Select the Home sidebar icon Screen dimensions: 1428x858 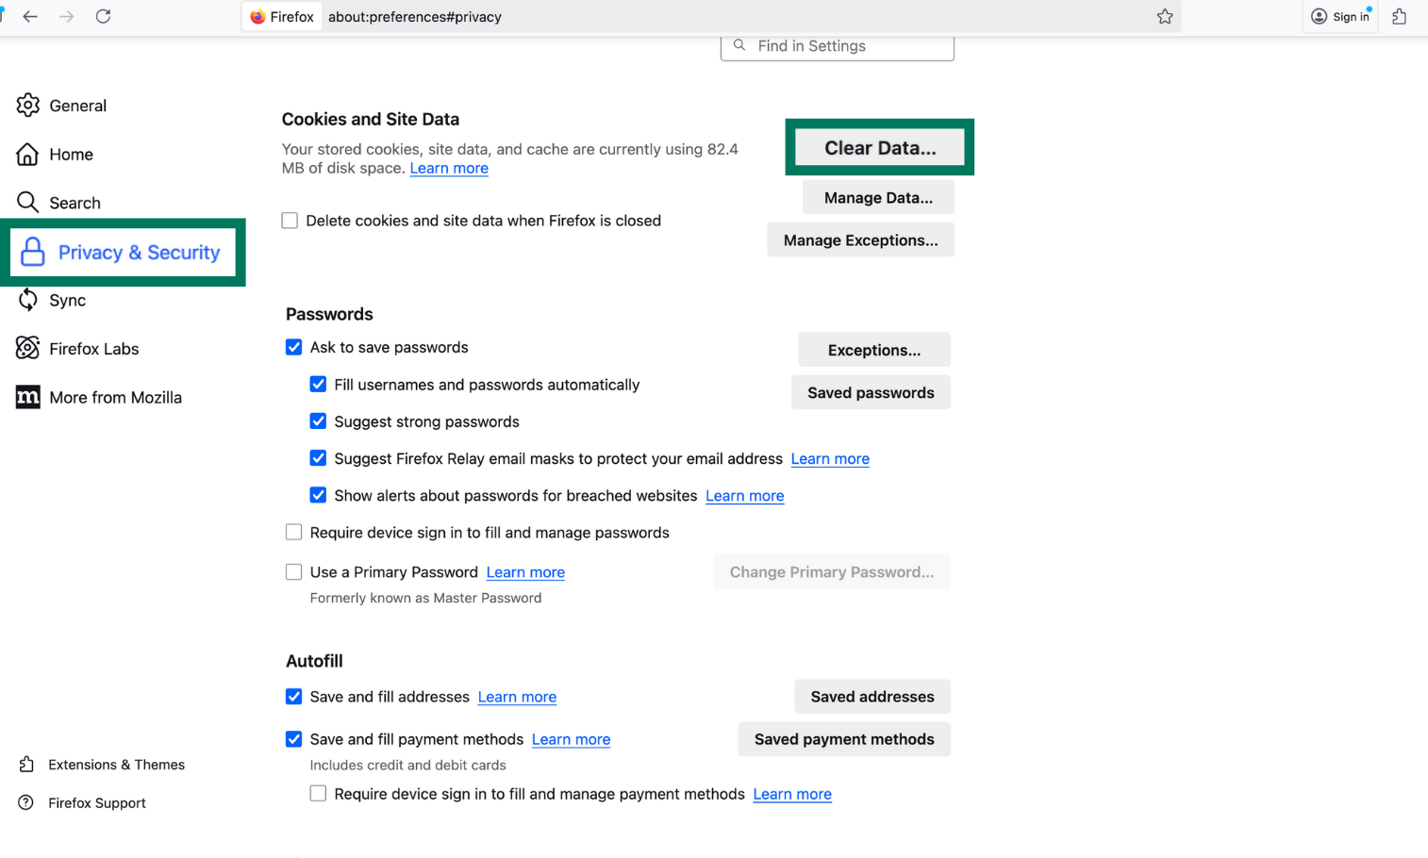click(28, 154)
